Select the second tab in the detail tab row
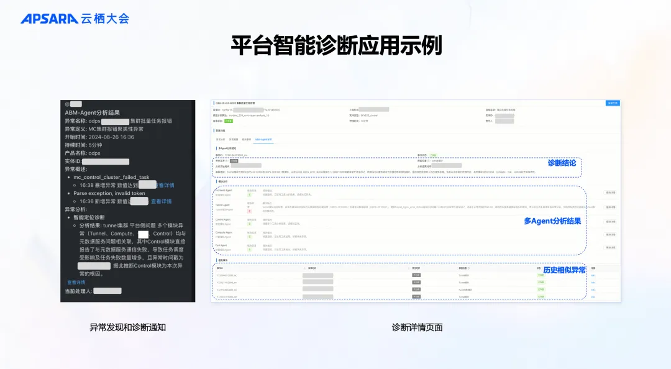Image resolution: width=671 pixels, height=369 pixels. [234, 140]
